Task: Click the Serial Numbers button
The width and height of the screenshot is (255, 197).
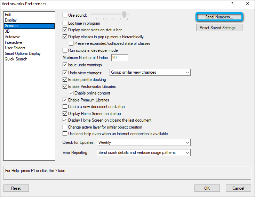Action: pyautogui.click(x=219, y=17)
